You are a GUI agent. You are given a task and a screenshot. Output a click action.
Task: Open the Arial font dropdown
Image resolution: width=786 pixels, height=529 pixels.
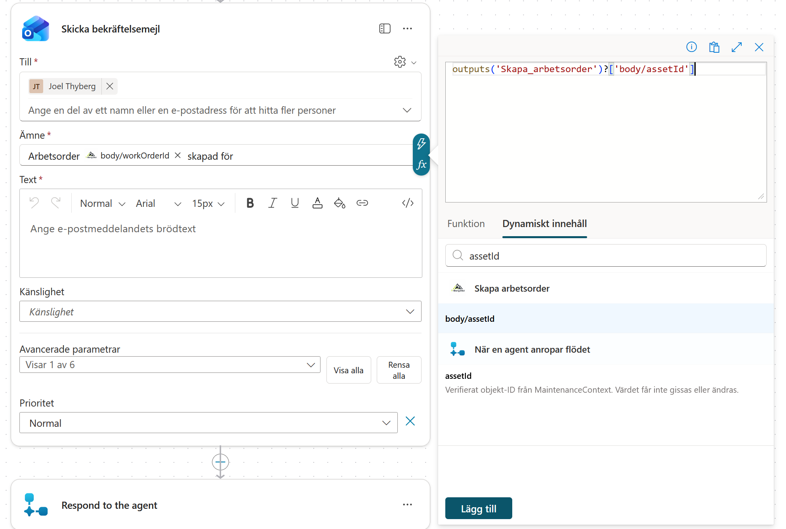tap(158, 203)
